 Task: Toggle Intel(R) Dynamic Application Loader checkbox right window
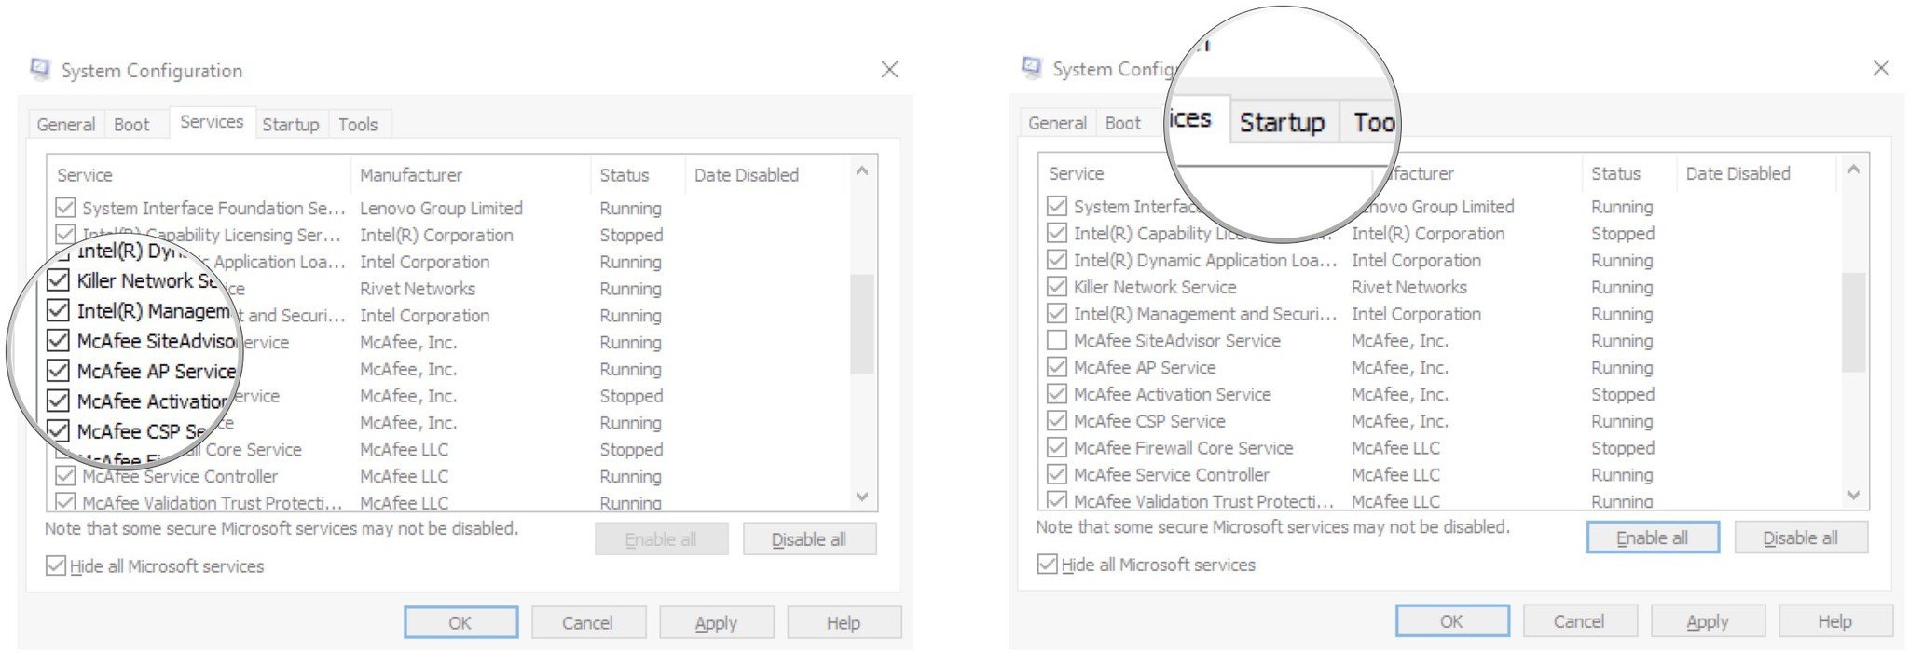click(x=1057, y=259)
